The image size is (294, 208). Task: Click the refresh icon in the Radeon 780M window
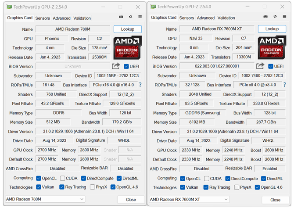coord(130,17)
